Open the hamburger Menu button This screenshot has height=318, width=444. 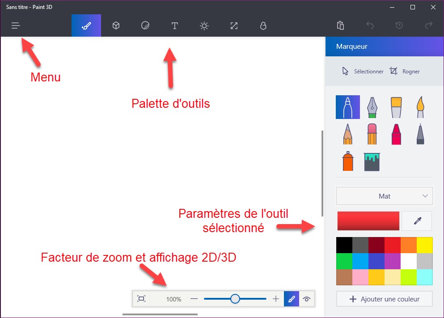[x=16, y=26]
